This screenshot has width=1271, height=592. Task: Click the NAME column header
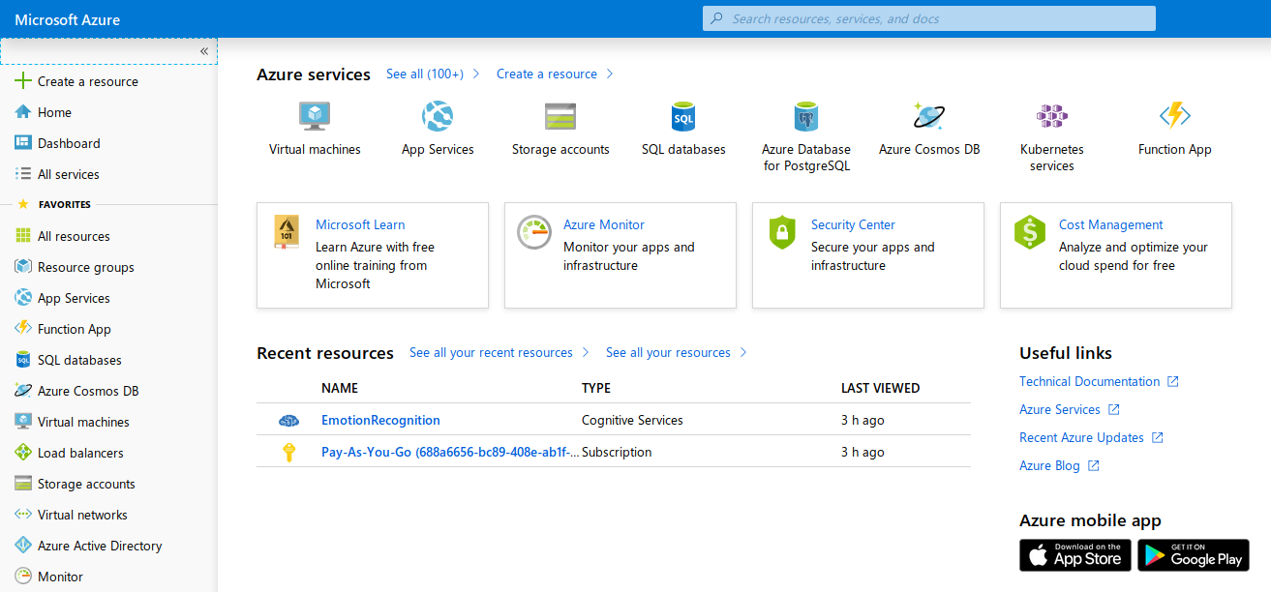(340, 388)
